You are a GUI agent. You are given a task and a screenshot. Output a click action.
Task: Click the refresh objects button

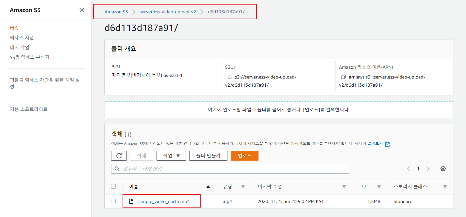pos(119,156)
